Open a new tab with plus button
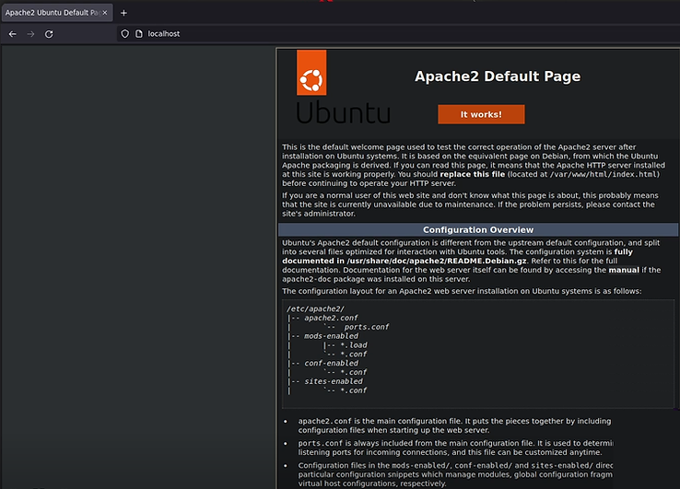 coord(123,13)
